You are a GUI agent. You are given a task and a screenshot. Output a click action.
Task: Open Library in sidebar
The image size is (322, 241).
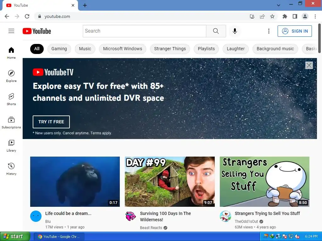pos(11,146)
